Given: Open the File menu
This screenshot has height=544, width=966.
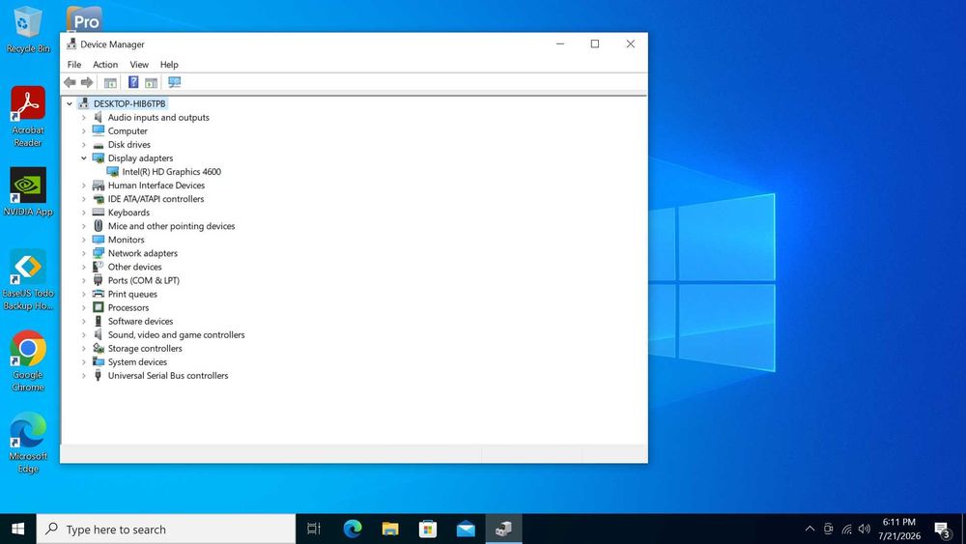Looking at the screenshot, I should (x=74, y=64).
